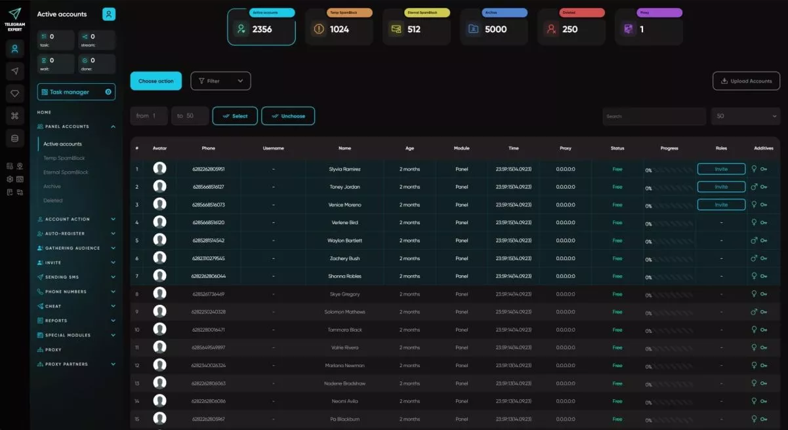
Task: Open Deleted in the sidebar list
Action: click(x=53, y=201)
